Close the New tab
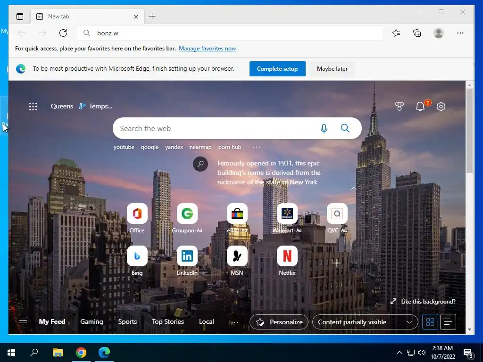 (x=136, y=16)
